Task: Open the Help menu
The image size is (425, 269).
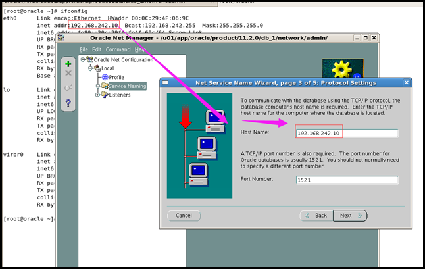Action: pyautogui.click(x=140, y=49)
